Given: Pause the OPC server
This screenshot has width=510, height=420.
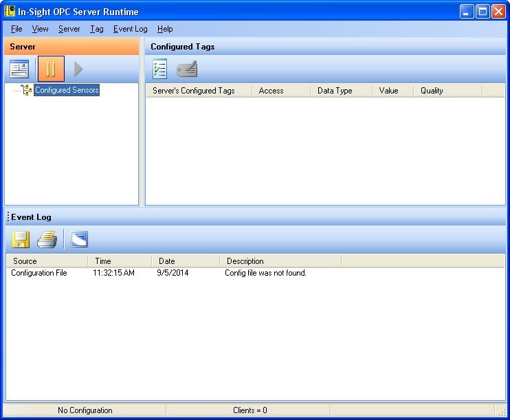Looking at the screenshot, I should click(x=51, y=69).
